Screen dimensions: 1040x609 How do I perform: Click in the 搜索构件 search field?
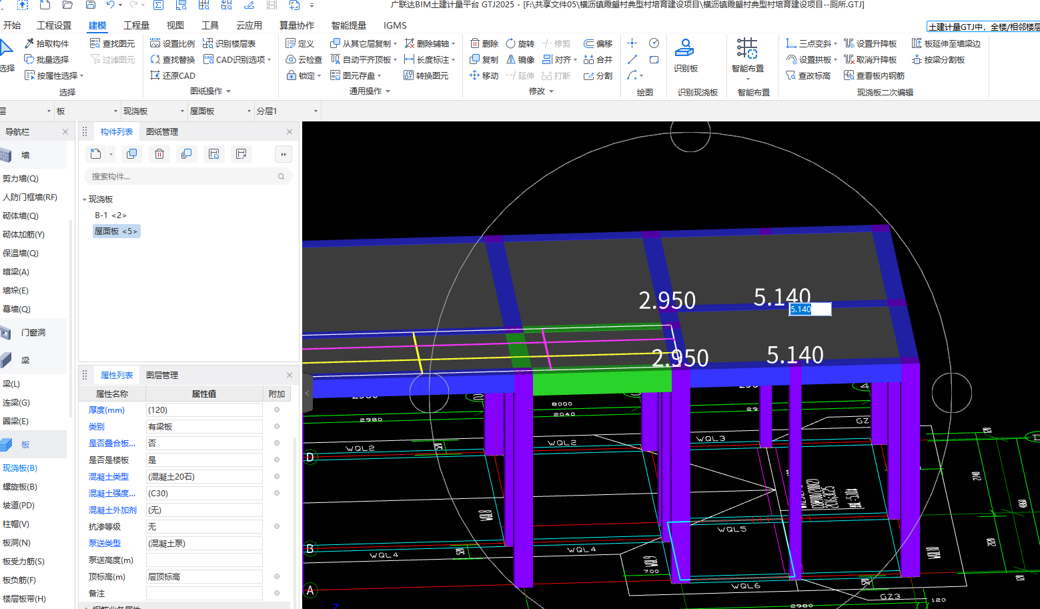point(188,177)
